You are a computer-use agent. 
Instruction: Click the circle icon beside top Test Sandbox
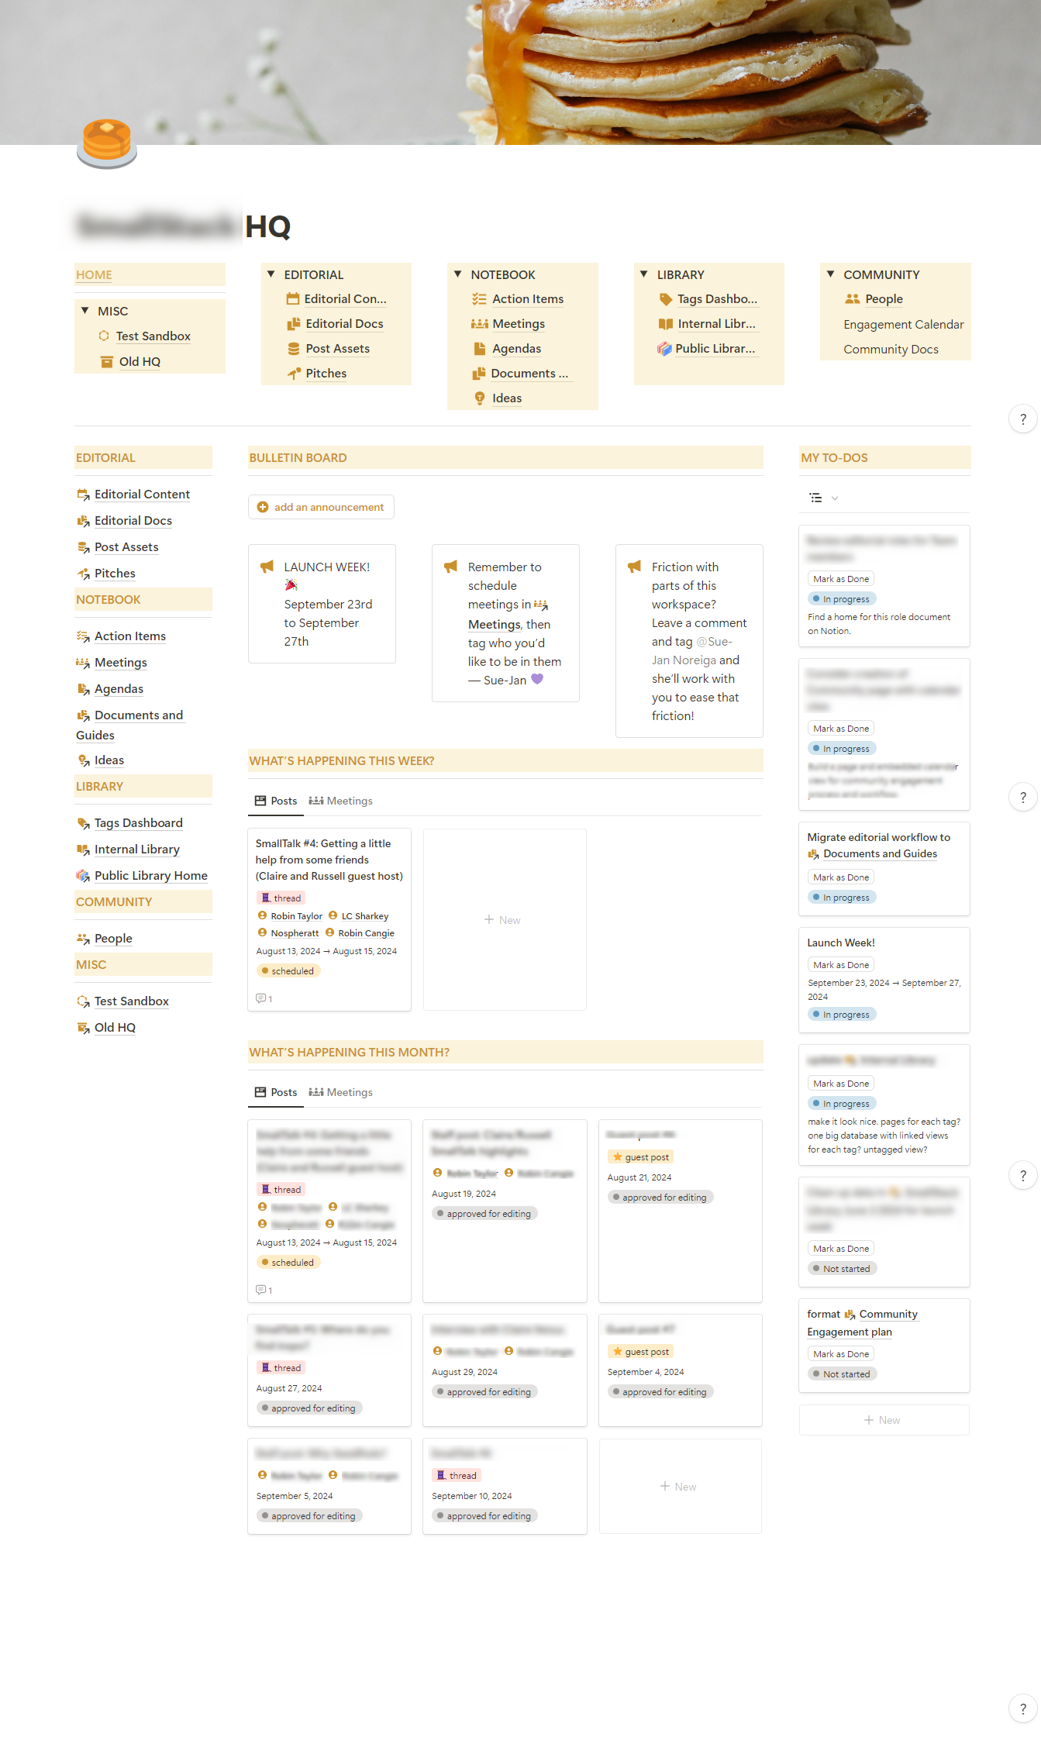(104, 336)
